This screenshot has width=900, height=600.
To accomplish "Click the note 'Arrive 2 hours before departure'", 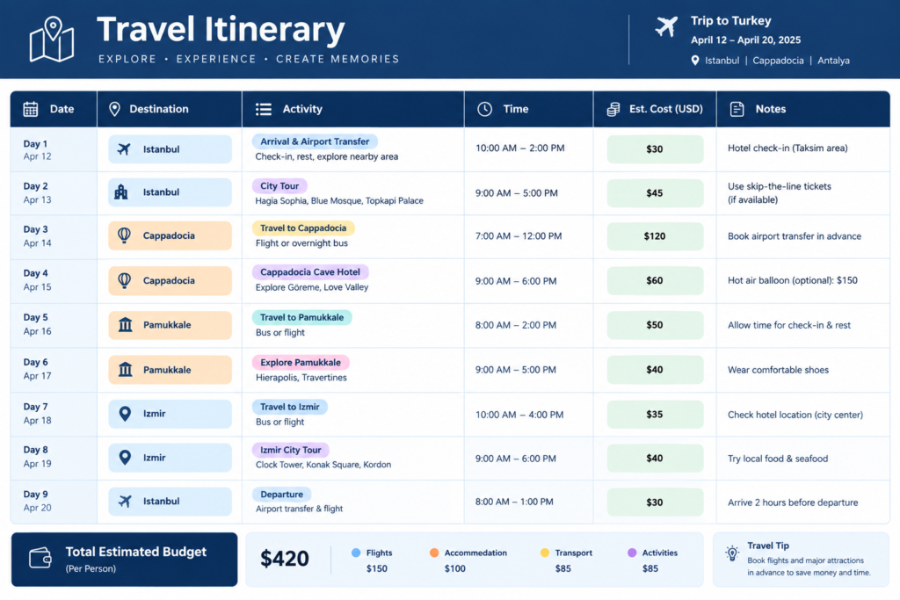I will pyautogui.click(x=793, y=502).
